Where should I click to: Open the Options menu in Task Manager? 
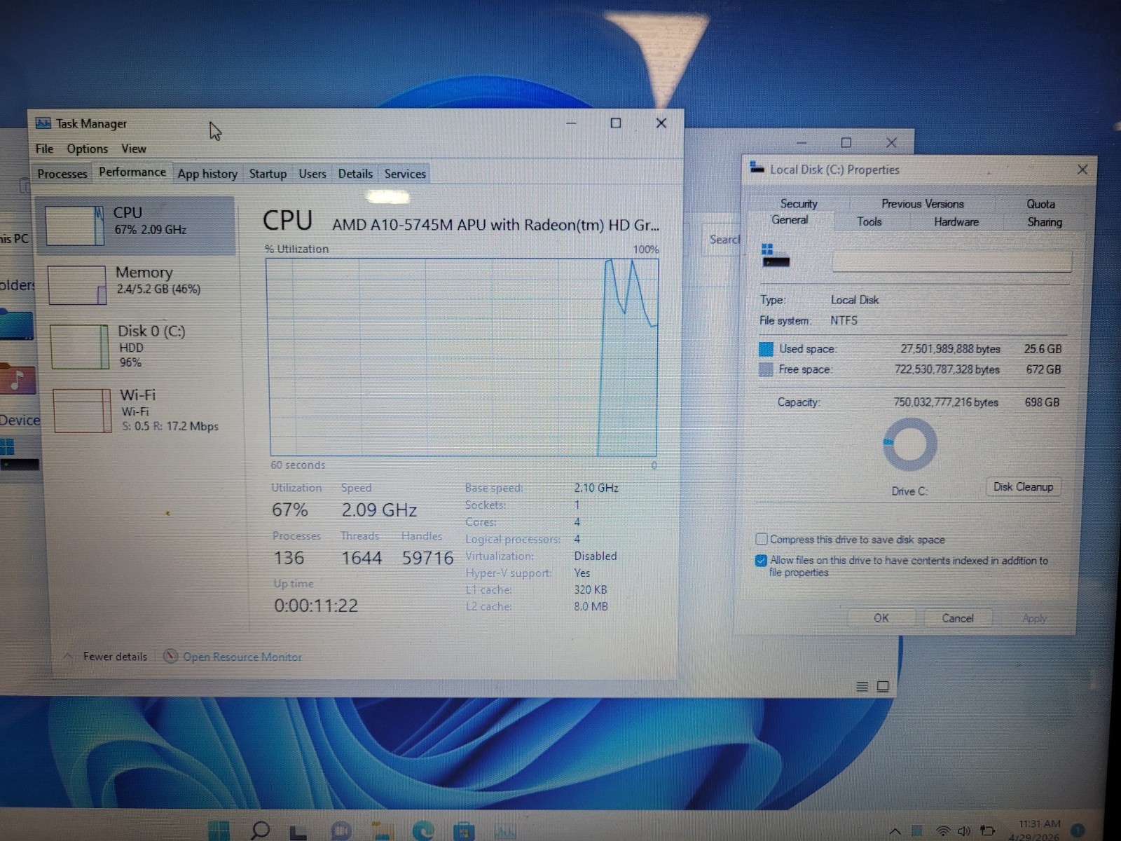[87, 149]
